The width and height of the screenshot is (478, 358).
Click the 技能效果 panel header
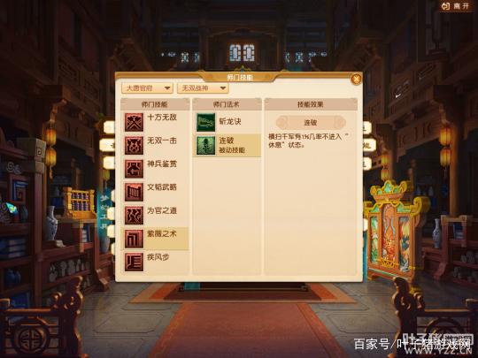coord(311,104)
